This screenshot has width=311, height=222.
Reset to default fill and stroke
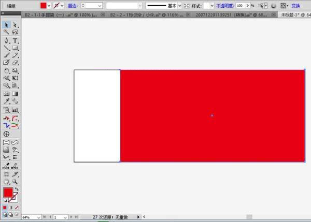[6, 200]
